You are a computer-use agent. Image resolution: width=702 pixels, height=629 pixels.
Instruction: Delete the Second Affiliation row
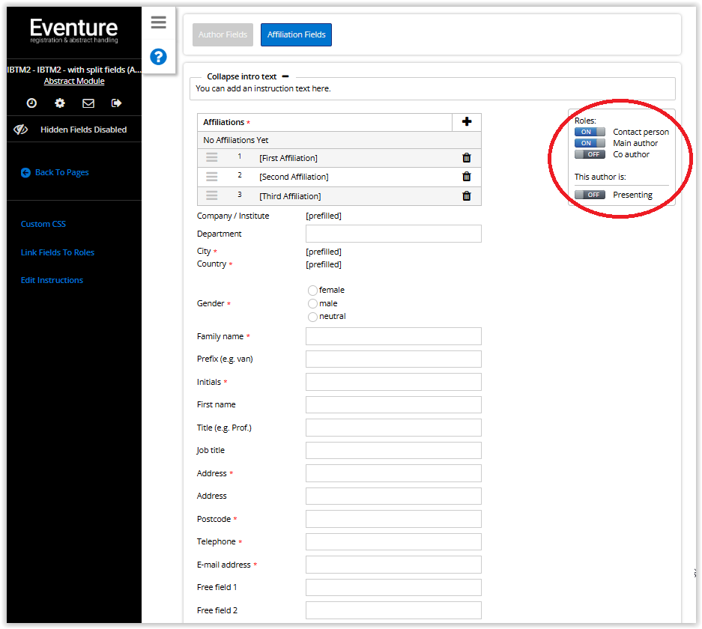tap(467, 177)
